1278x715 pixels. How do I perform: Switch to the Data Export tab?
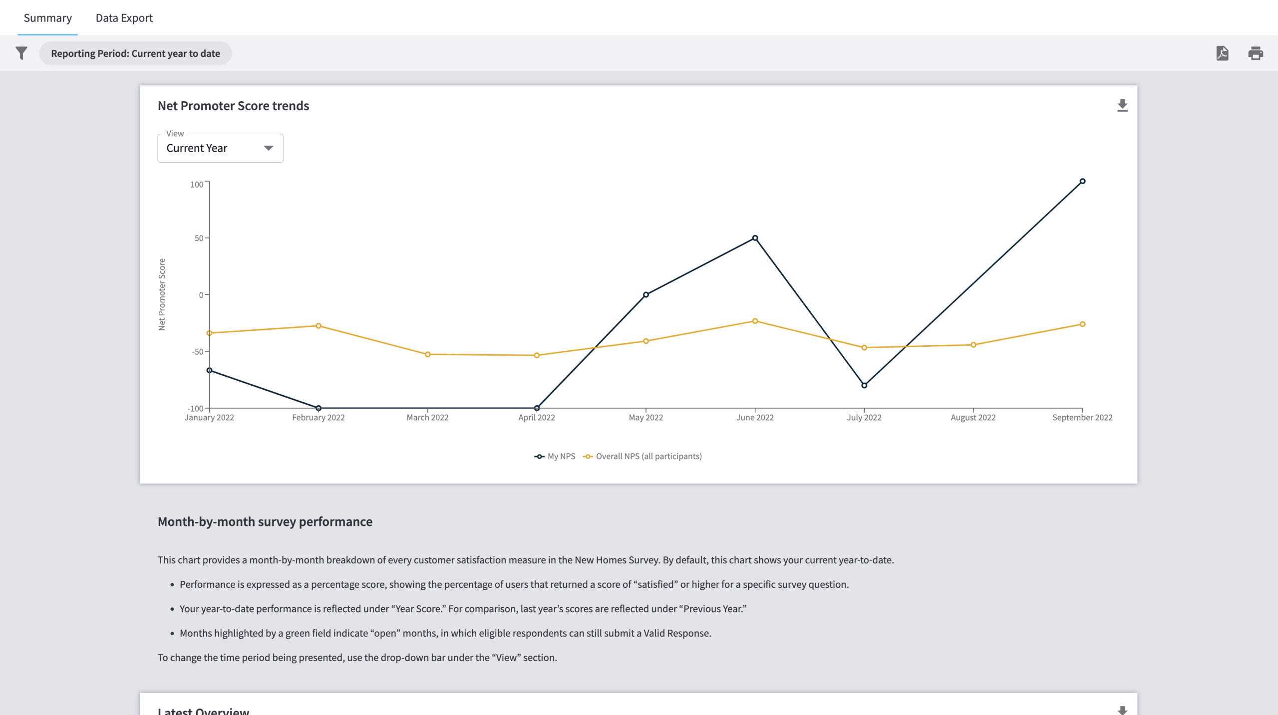tap(124, 18)
